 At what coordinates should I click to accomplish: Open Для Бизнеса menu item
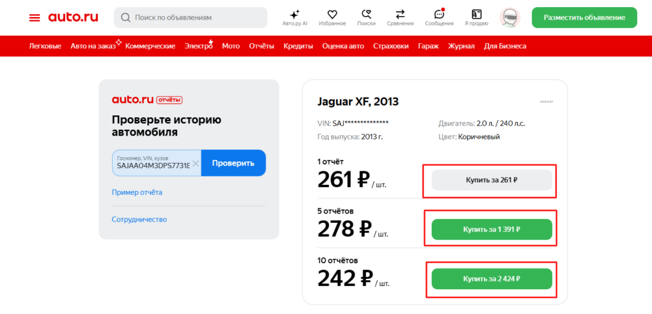(x=505, y=46)
